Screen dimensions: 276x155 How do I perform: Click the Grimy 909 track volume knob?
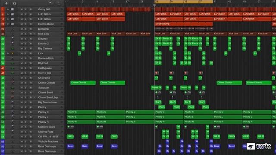(62, 9)
